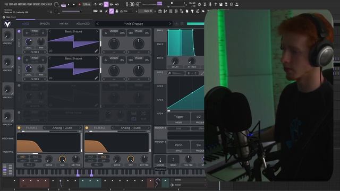Screen dimensions: 340x191
Task: Toggle Filter 2 on/off button
Action: 87,128
